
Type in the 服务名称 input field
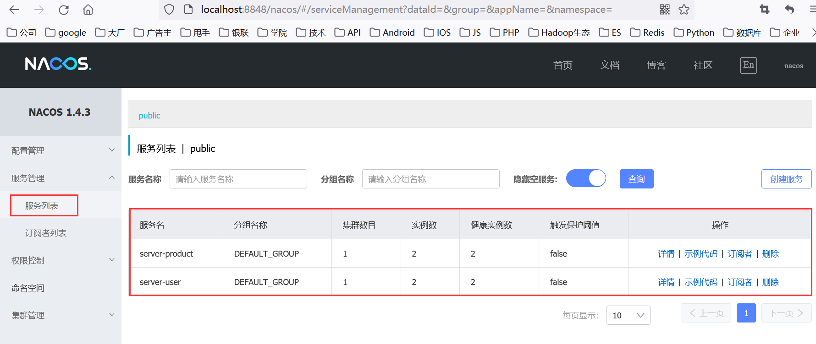pyautogui.click(x=238, y=179)
